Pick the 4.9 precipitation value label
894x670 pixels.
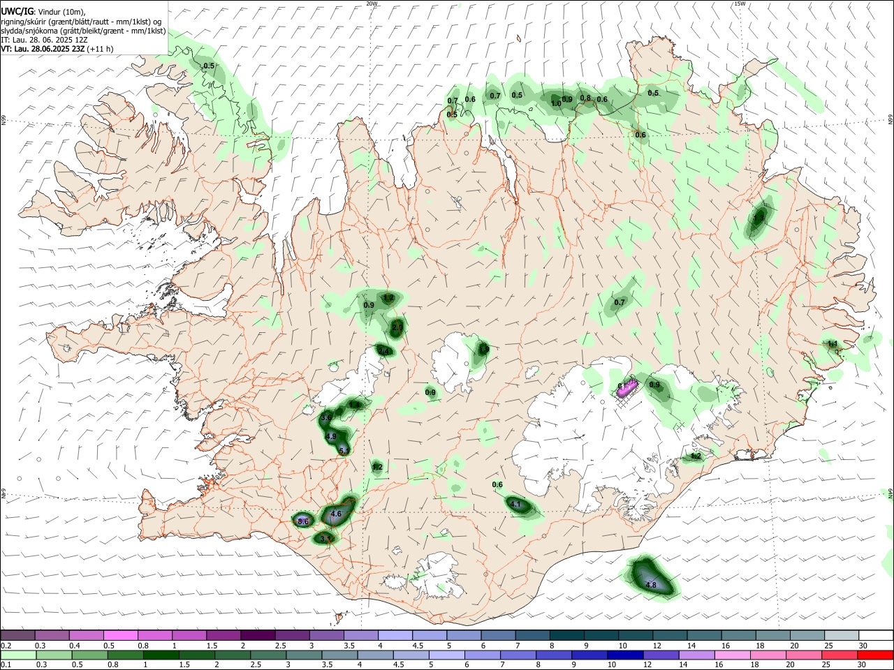[x=332, y=436]
